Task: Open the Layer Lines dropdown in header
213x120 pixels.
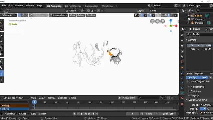Action: click(163, 11)
